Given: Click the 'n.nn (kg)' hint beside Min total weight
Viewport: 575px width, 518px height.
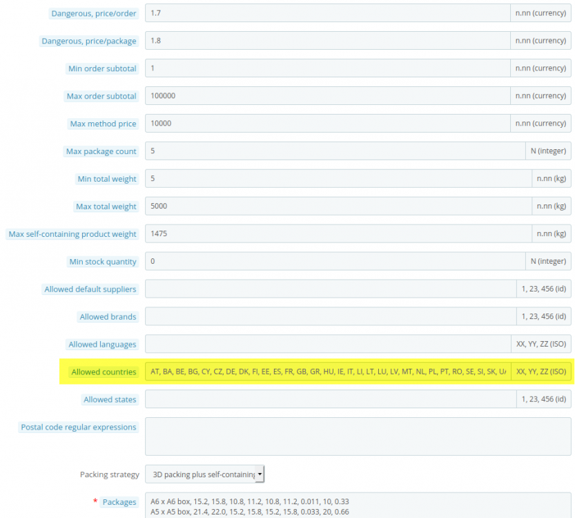Looking at the screenshot, I should (552, 178).
